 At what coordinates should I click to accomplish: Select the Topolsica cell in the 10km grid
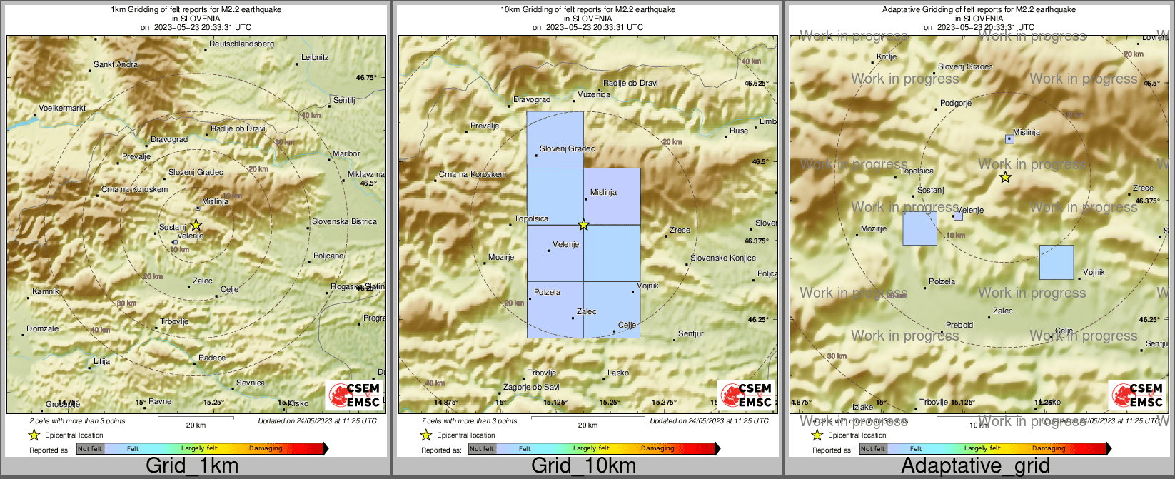coord(555,196)
